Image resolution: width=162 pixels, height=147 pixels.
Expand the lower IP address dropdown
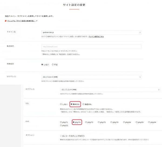coord(110,90)
